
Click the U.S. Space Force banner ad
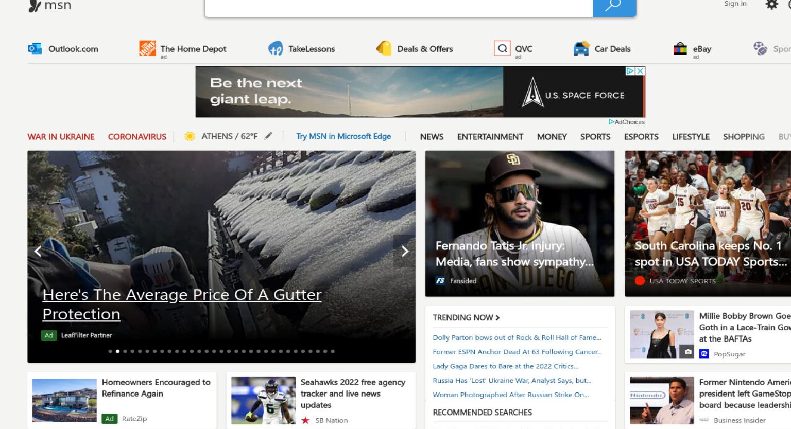pos(420,92)
